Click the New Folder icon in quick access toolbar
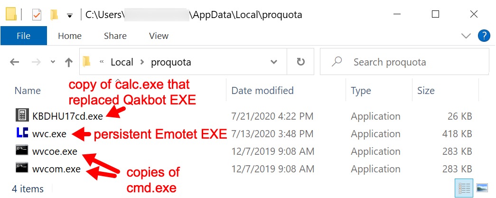Viewport: 496px width, 198px height. click(x=55, y=15)
